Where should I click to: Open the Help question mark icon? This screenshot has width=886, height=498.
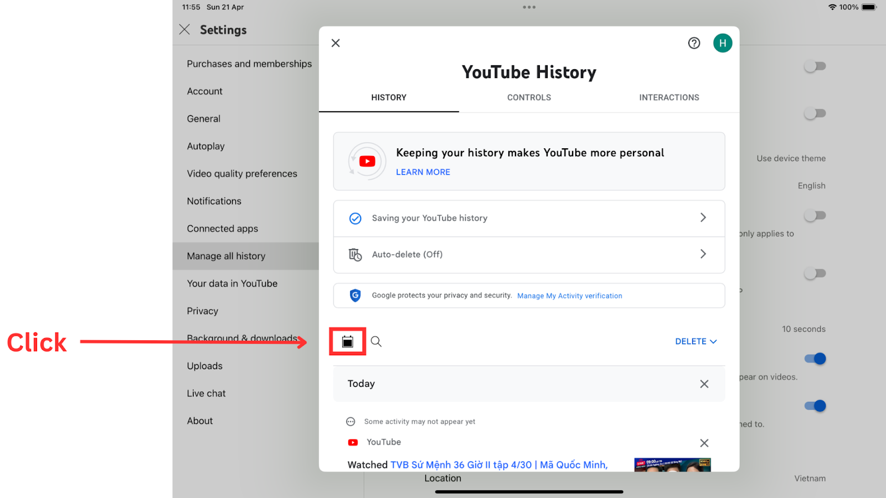694,43
